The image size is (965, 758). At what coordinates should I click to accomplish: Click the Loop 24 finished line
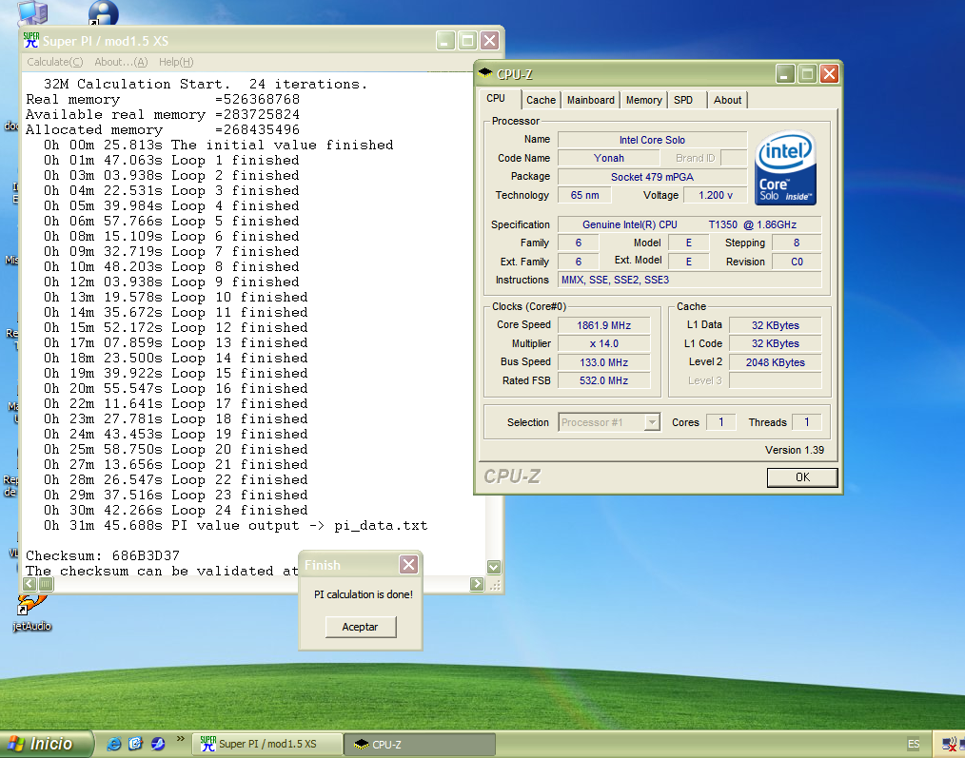click(175, 510)
